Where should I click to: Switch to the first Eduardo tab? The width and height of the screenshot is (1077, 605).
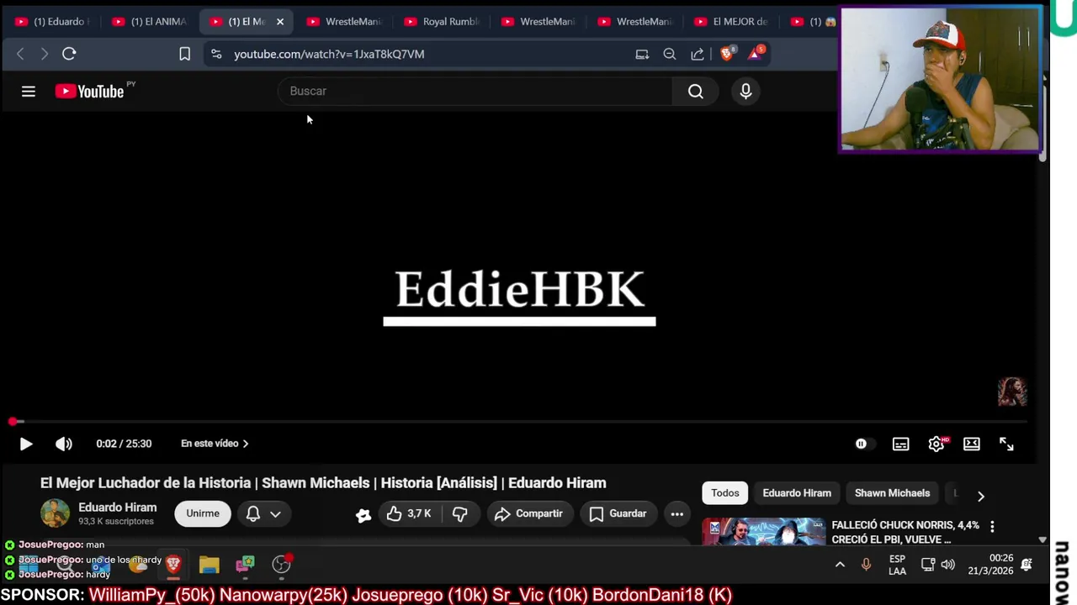click(x=52, y=22)
